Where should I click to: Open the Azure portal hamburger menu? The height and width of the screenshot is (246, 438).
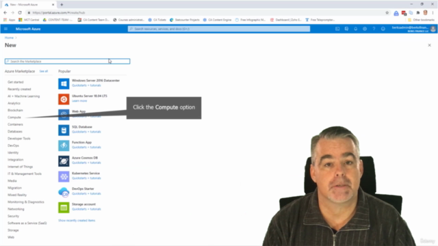(5, 29)
